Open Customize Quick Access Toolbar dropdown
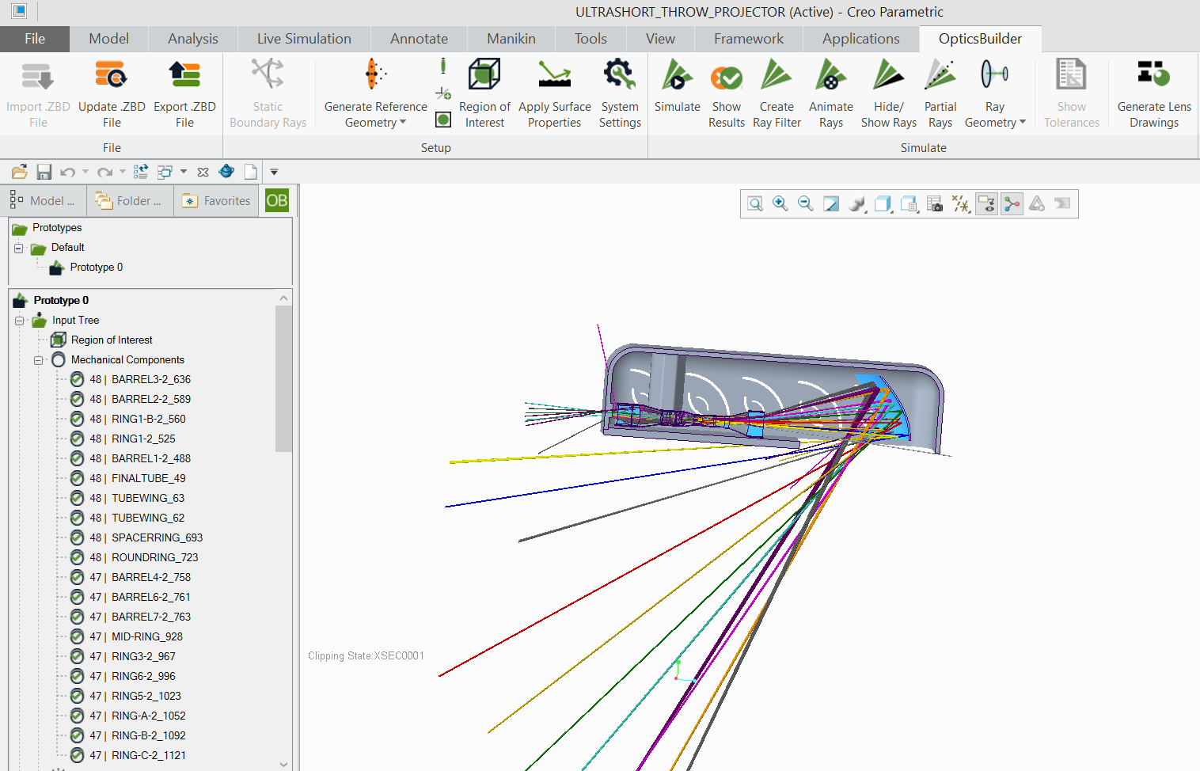 [x=274, y=172]
